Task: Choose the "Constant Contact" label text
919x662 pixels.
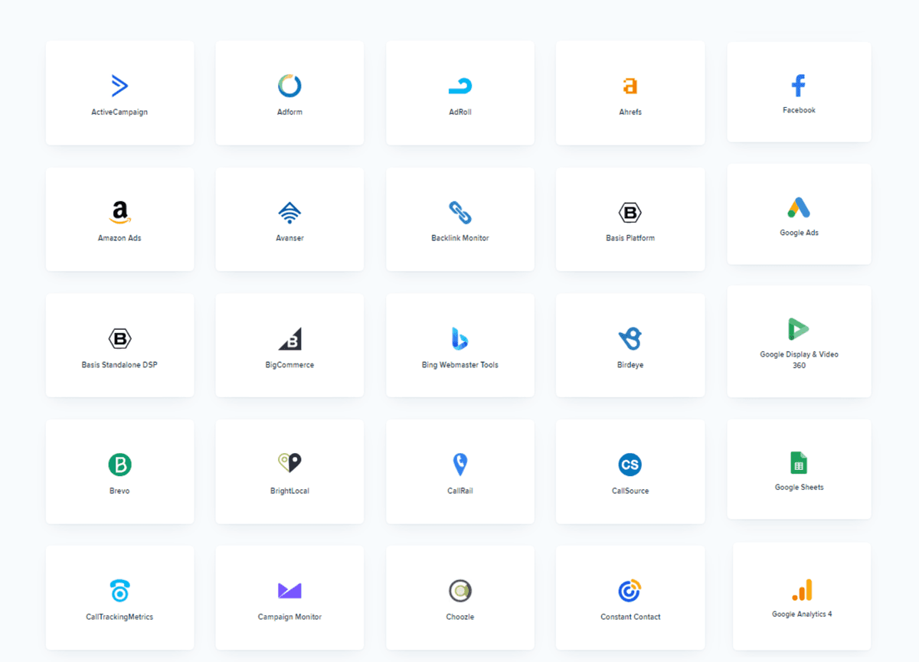Action: point(630,617)
